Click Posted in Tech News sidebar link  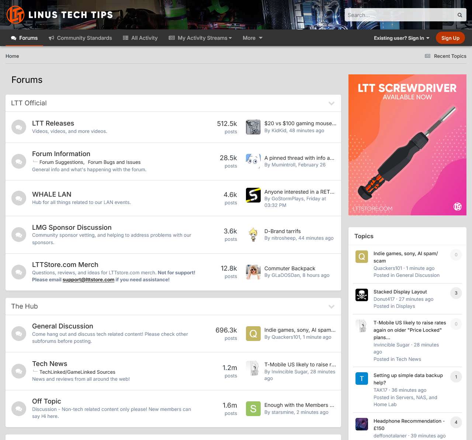409,359
